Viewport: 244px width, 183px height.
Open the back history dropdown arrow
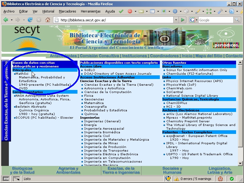[12, 20]
